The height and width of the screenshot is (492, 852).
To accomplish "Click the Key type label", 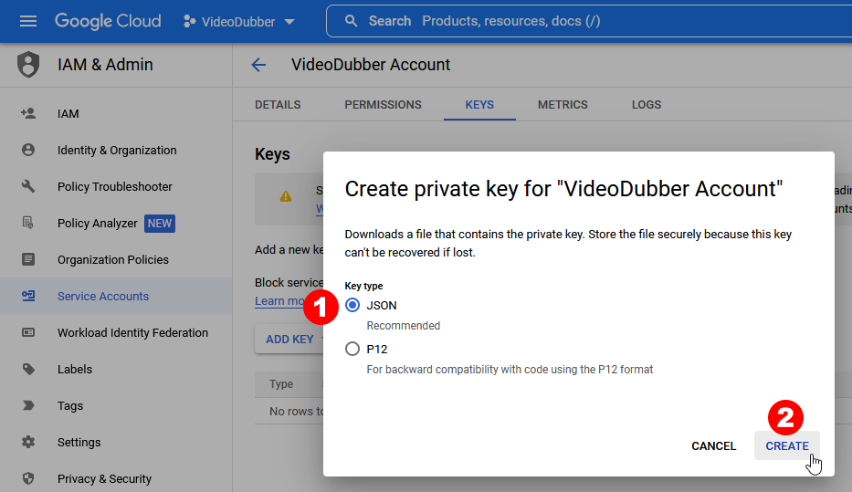I will (x=363, y=286).
